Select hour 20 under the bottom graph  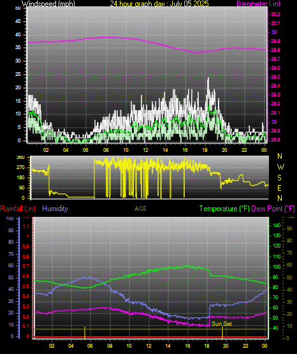226,346
